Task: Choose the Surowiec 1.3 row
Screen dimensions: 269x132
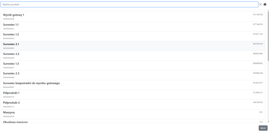Action: coord(11,64)
